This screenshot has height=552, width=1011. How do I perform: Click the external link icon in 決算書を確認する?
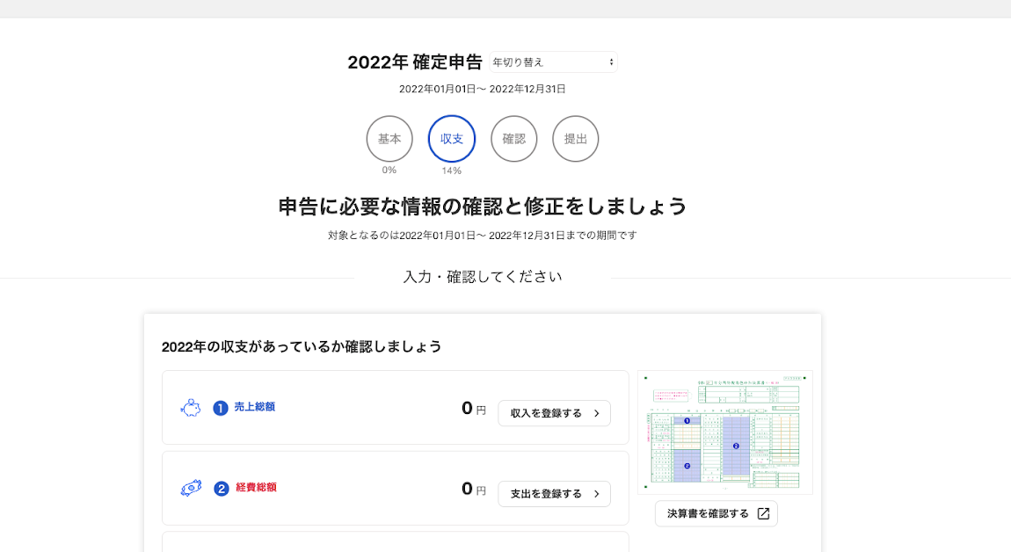point(763,513)
